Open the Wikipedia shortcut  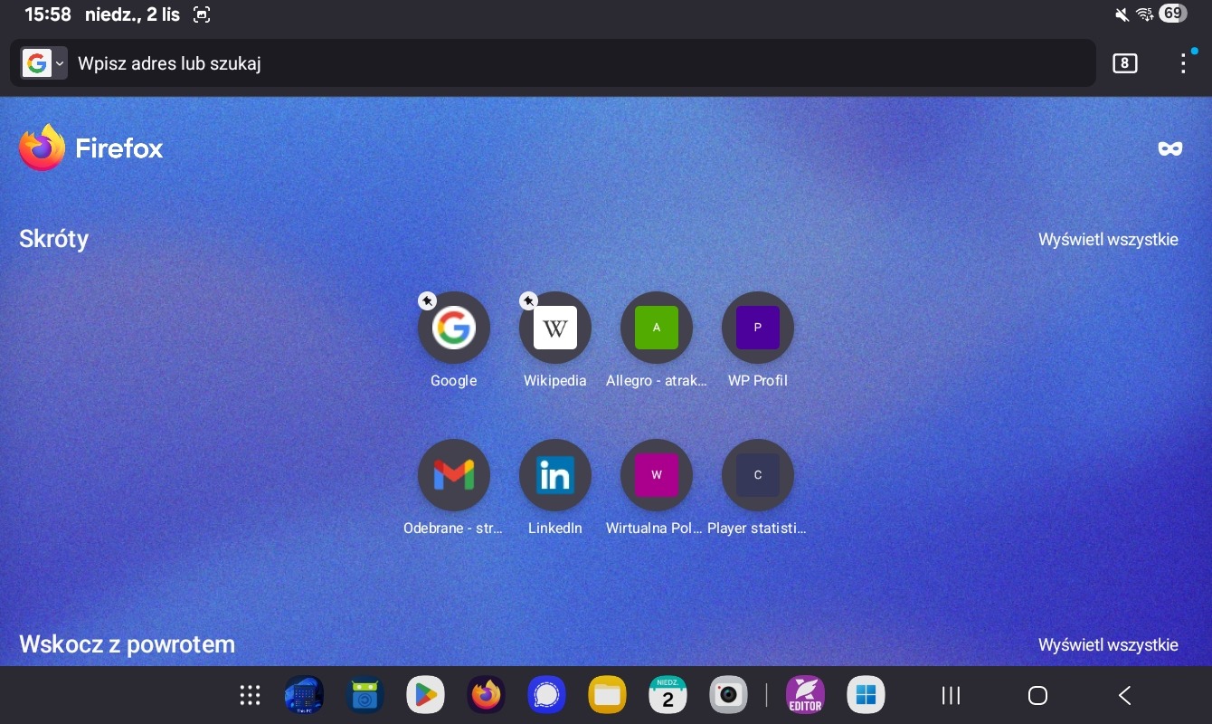pyautogui.click(x=554, y=328)
